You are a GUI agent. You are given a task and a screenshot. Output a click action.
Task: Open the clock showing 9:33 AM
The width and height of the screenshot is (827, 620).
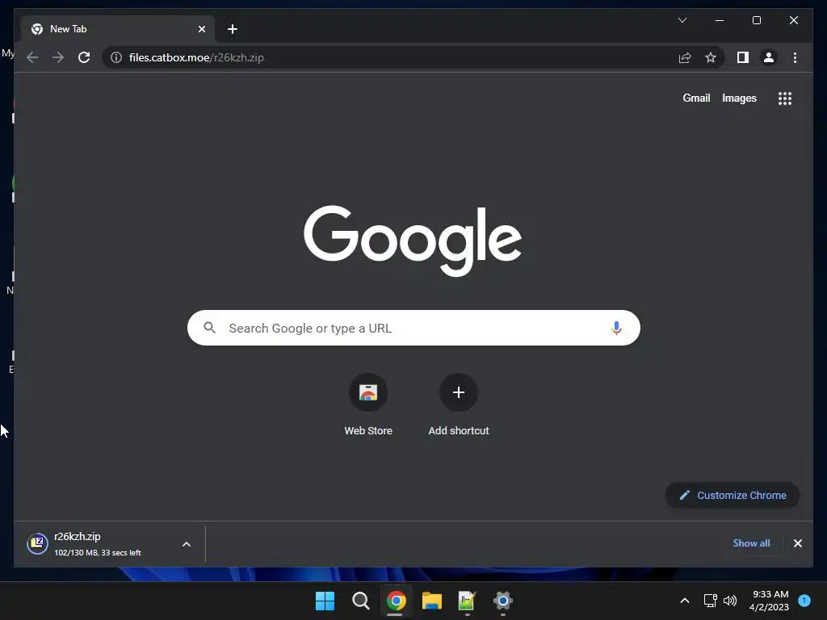(770, 601)
